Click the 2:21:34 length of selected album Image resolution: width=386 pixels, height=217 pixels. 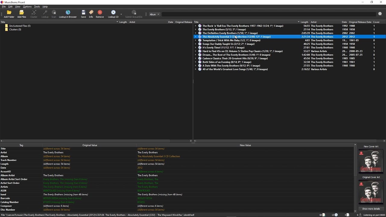tap(305, 37)
